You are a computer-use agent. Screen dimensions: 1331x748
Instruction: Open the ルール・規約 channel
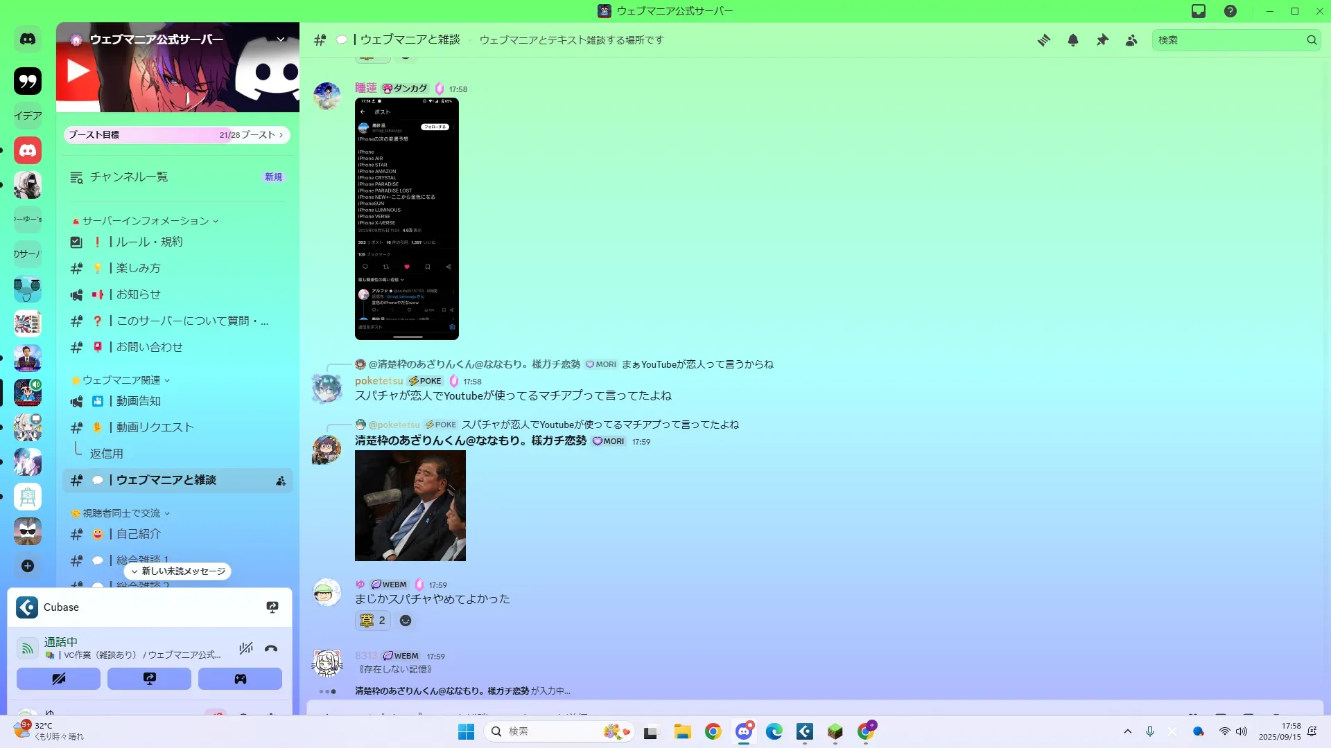pos(149,242)
